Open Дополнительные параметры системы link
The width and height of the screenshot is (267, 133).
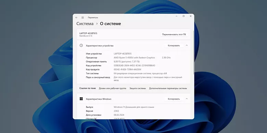[168, 88]
